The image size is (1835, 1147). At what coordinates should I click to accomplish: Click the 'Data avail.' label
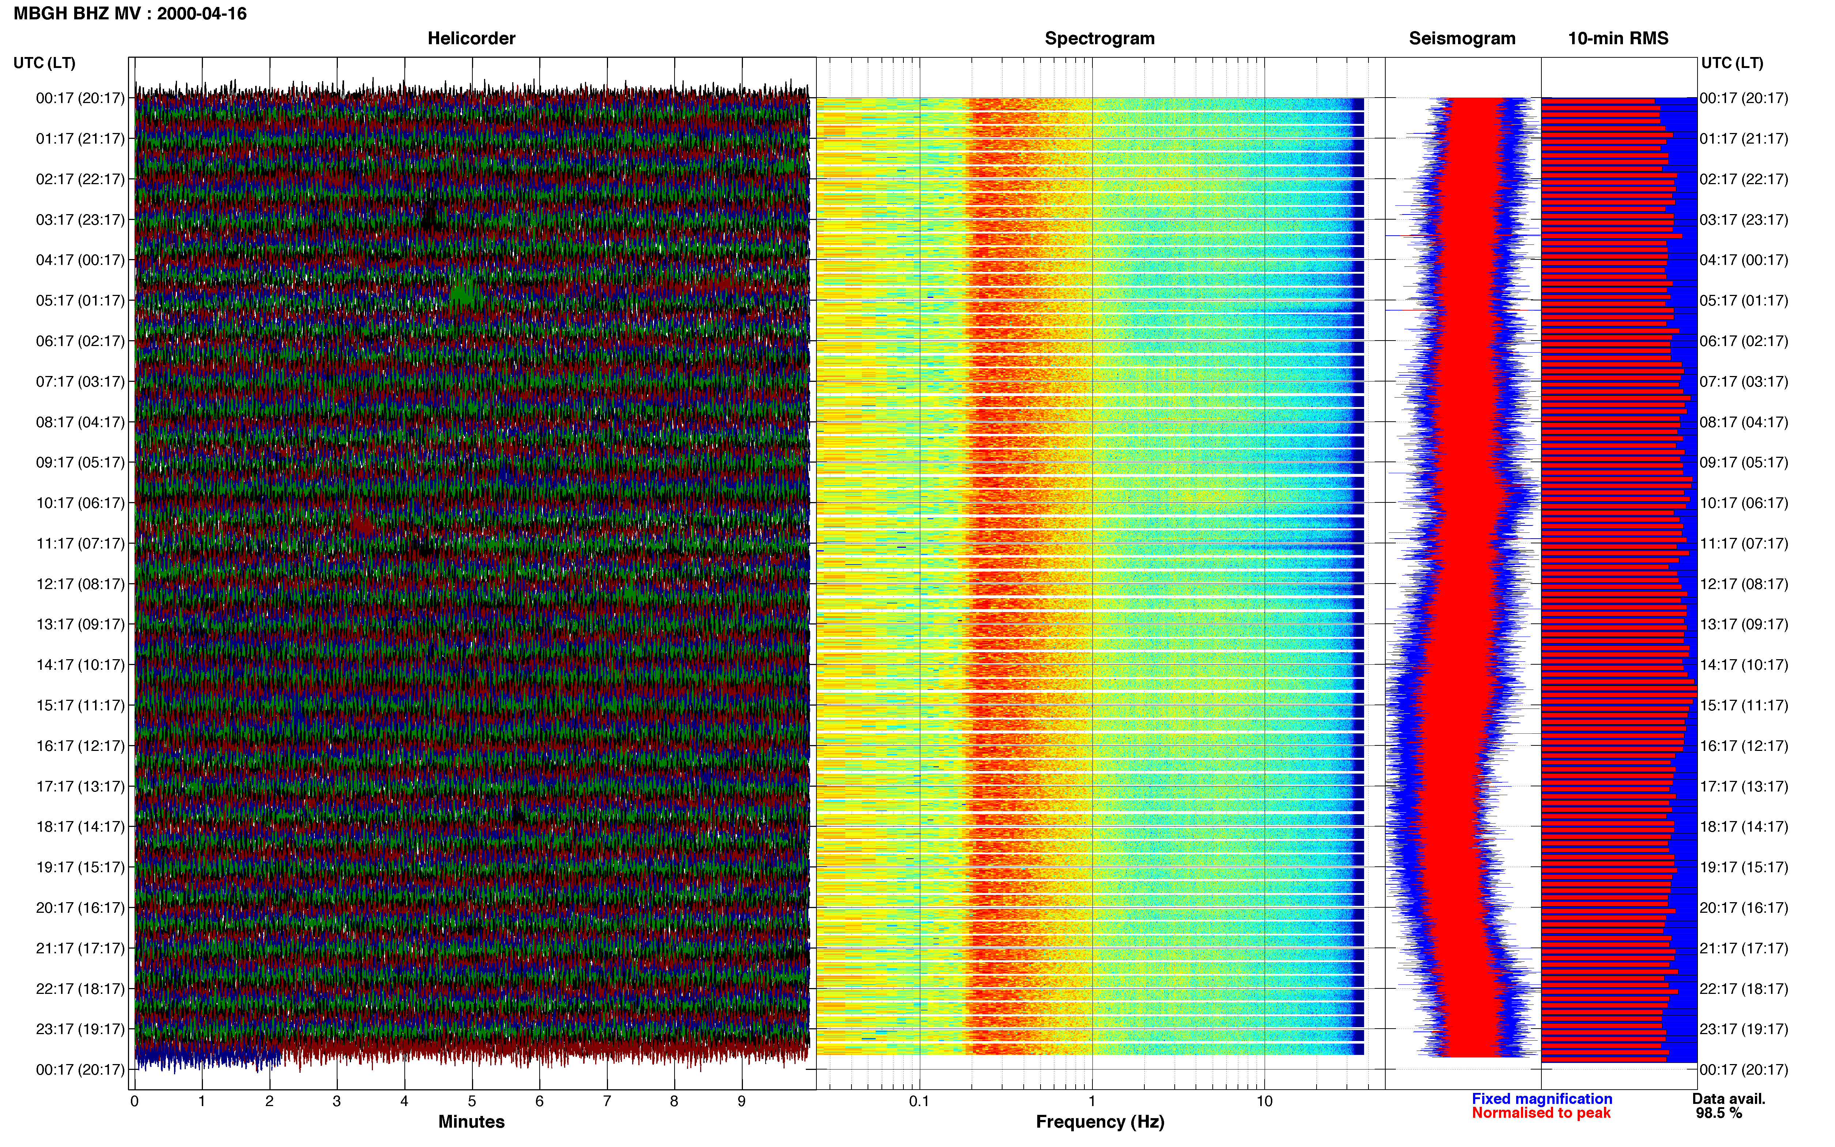[x=1729, y=1098]
